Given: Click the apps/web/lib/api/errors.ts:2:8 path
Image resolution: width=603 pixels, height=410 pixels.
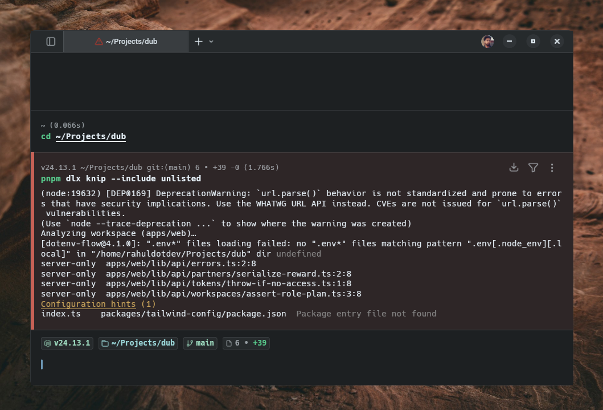Looking at the screenshot, I should click(181, 263).
